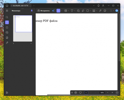Expand the bar tool dropdown arrow
The image size is (124, 100).
pyautogui.click(x=96, y=11)
